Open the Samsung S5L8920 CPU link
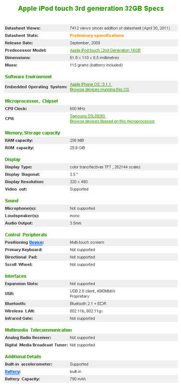This screenshot has width=181, height=387. tap(88, 116)
